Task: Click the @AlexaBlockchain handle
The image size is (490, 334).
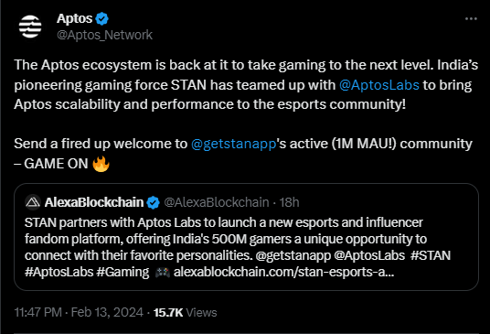Action: [x=217, y=202]
